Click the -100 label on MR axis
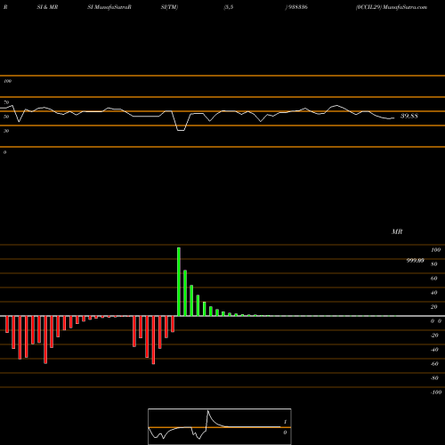The height and width of the screenshot is (445, 445). [x=436, y=392]
